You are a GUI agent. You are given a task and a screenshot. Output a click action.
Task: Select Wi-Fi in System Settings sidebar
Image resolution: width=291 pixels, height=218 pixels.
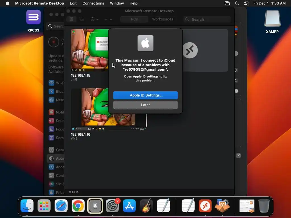(56, 83)
